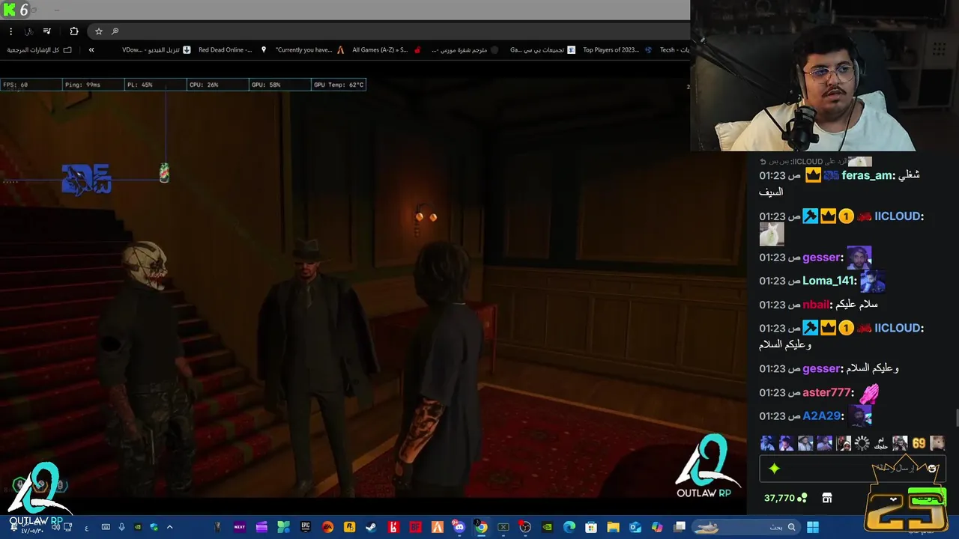Click the green sparkle icon in chat box

pyautogui.click(x=774, y=469)
